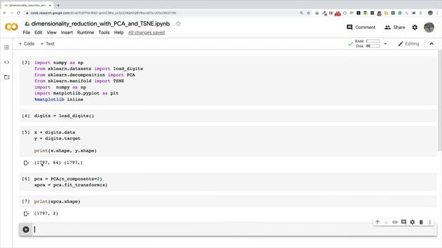Open the Edit menu
442x248 pixels.
point(39,32)
